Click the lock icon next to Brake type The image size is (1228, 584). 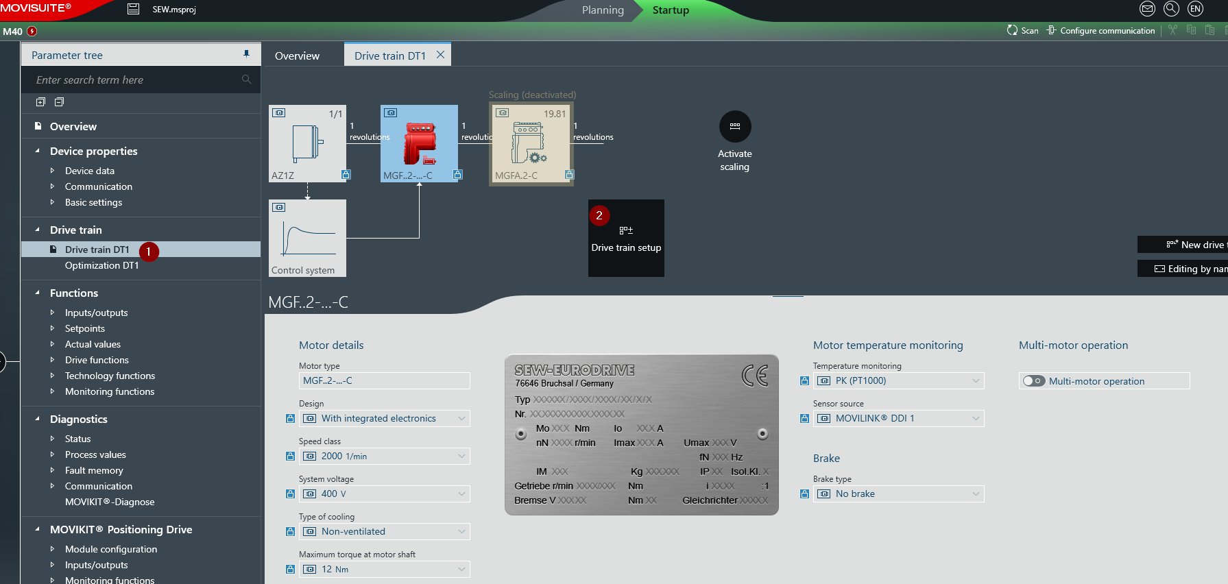point(804,494)
